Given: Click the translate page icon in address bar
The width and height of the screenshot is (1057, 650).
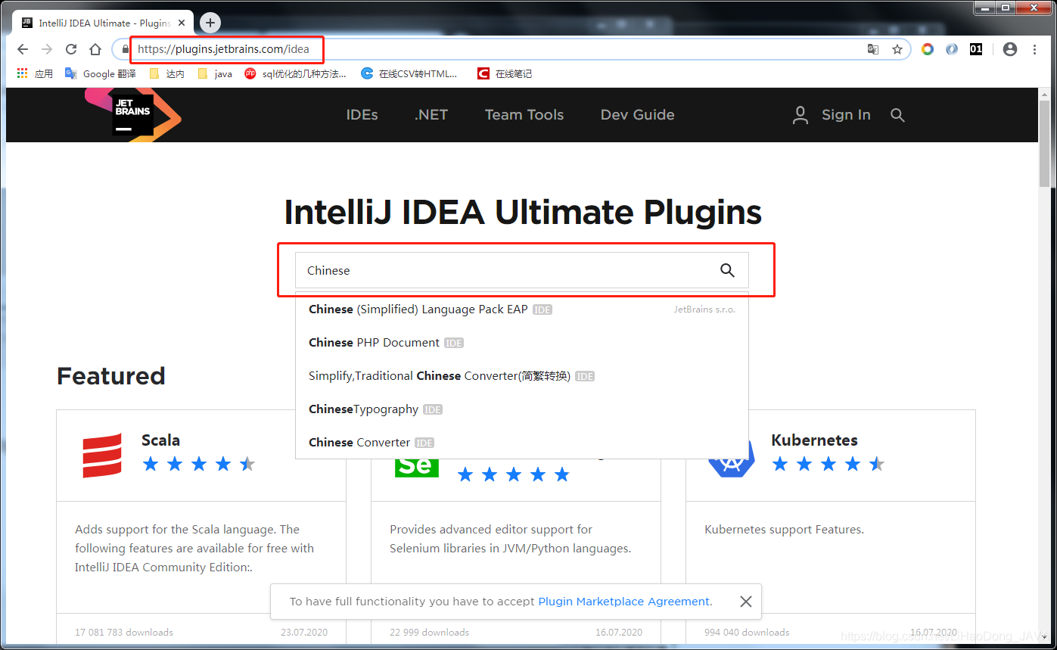Looking at the screenshot, I should tap(873, 49).
